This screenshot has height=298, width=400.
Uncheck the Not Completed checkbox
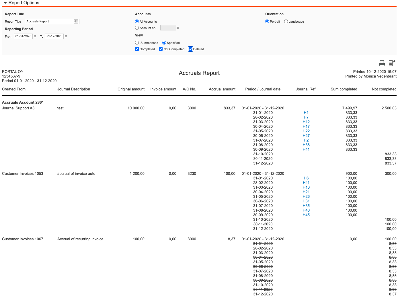click(x=161, y=49)
